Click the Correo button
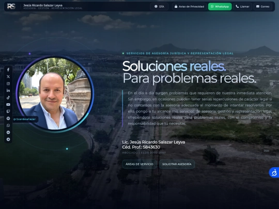The height and width of the screenshot is (209, 279). point(263,7)
